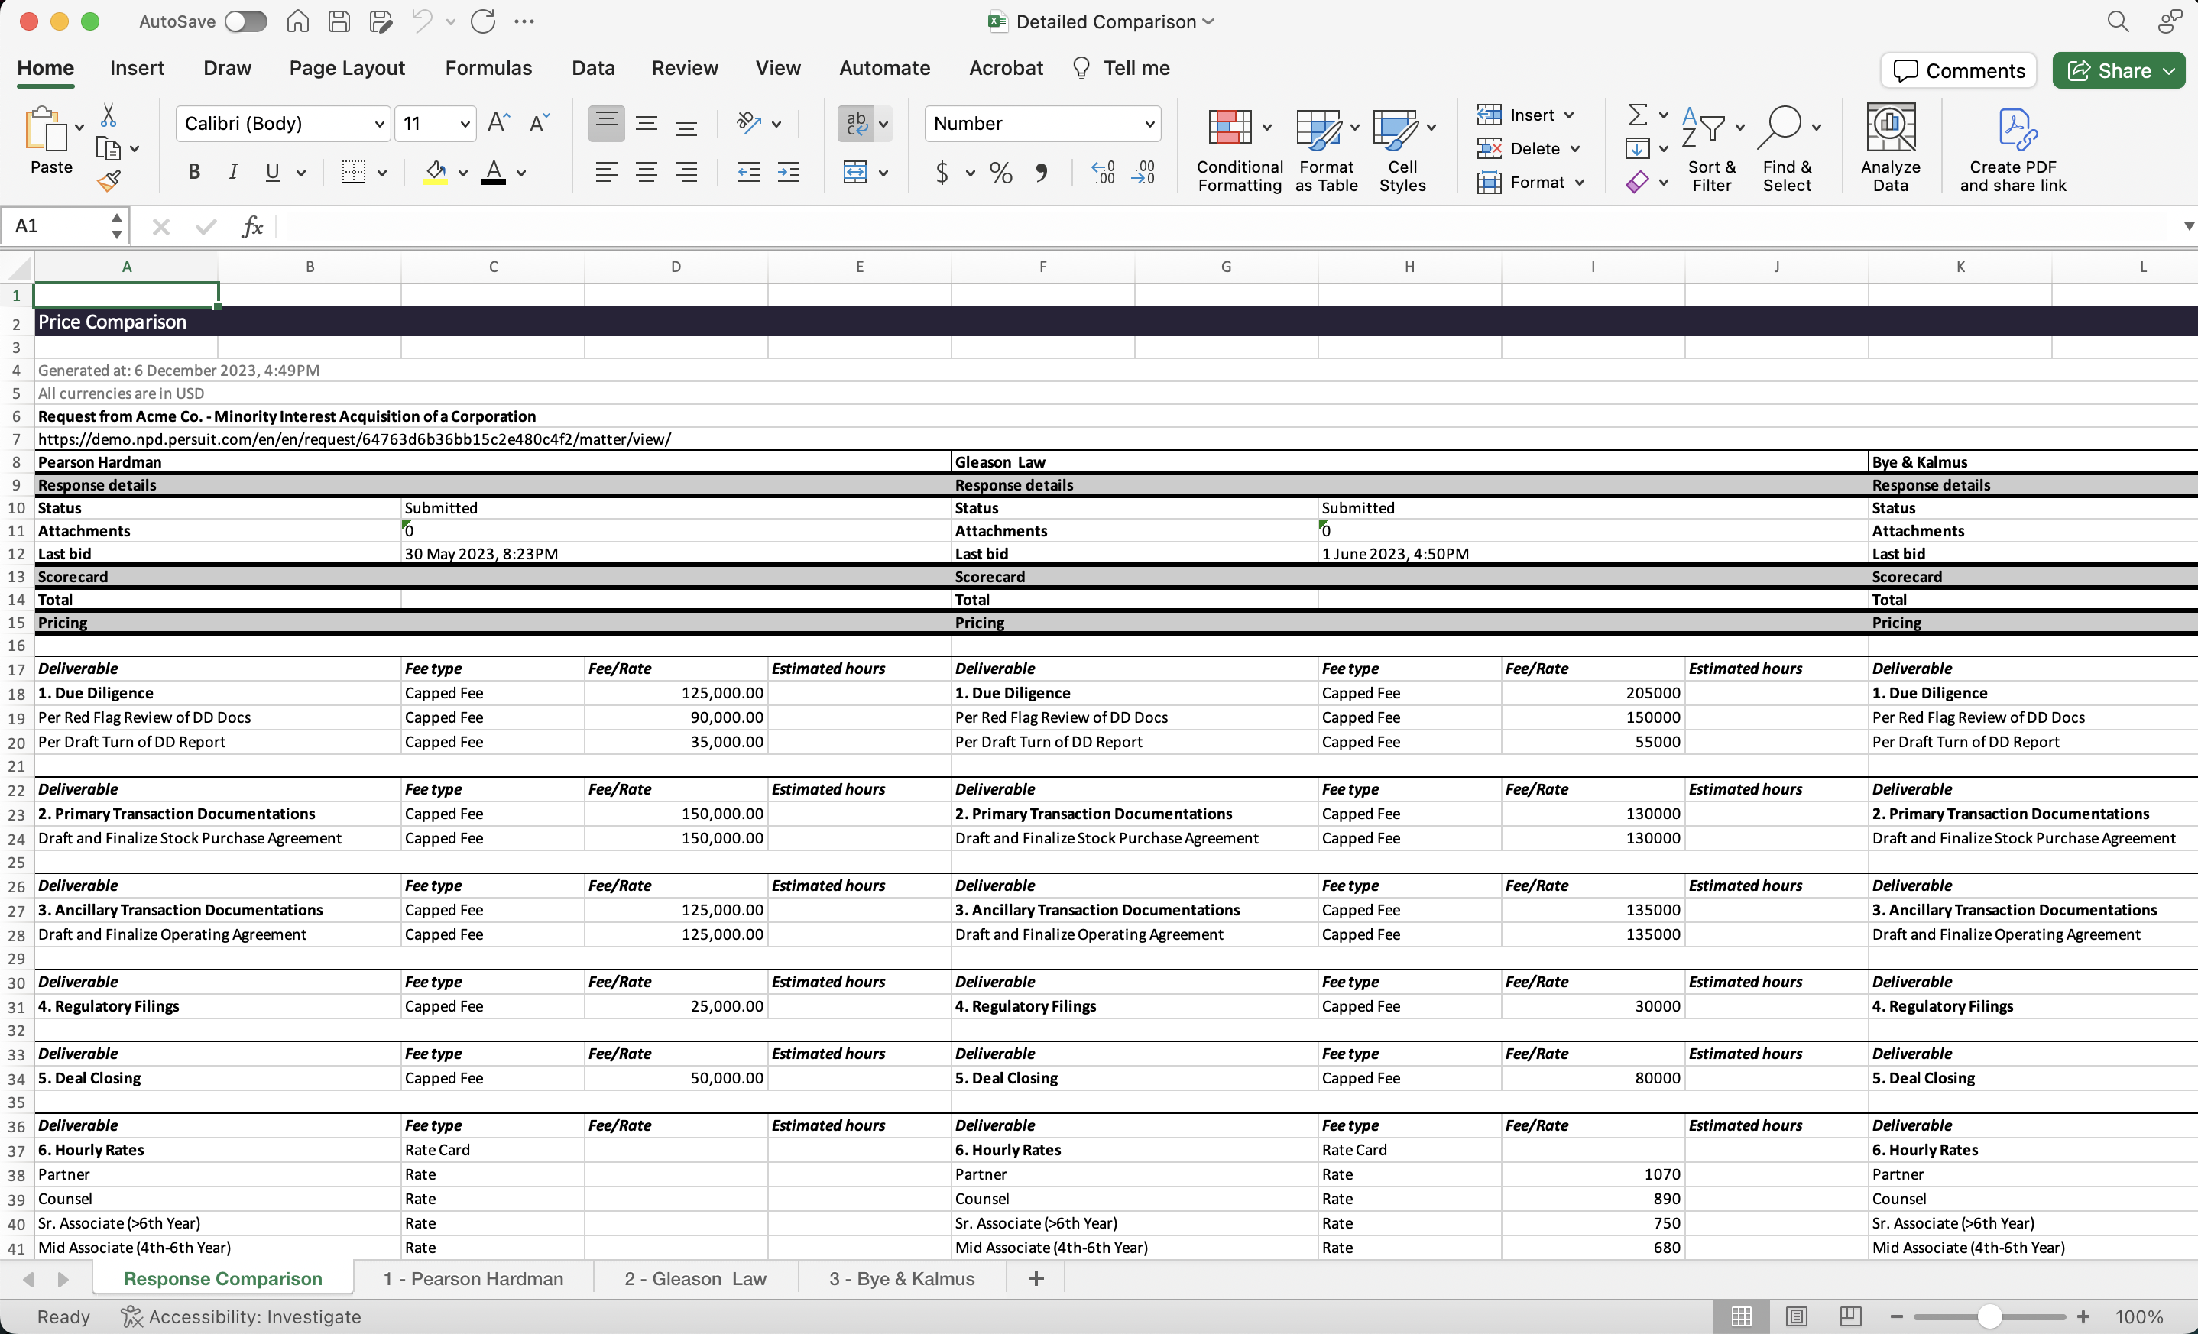The image size is (2198, 1334).
Task: Expand Format as Table dropdown
Action: [1354, 128]
